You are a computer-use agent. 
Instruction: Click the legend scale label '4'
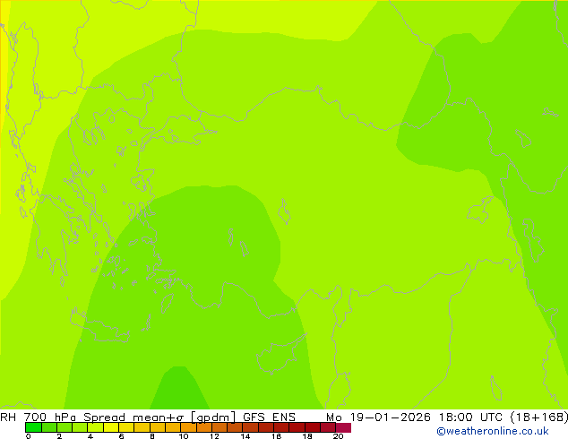pos(90,436)
